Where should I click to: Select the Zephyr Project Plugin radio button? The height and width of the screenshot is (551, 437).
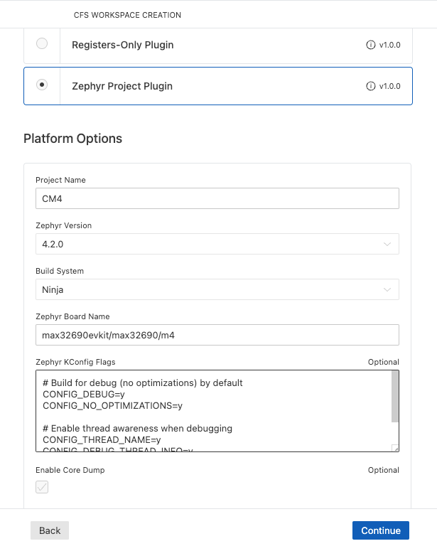tap(42, 85)
